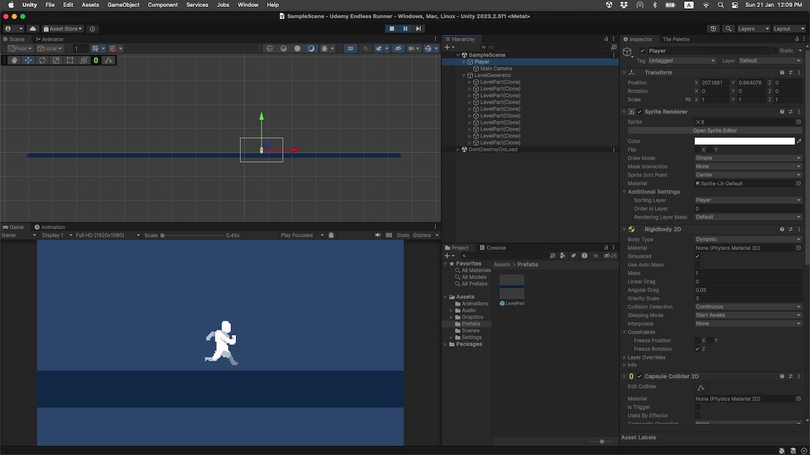Viewport: 810px width, 455px height.
Task: Open Play Focused dropdown
Action: pos(302,235)
